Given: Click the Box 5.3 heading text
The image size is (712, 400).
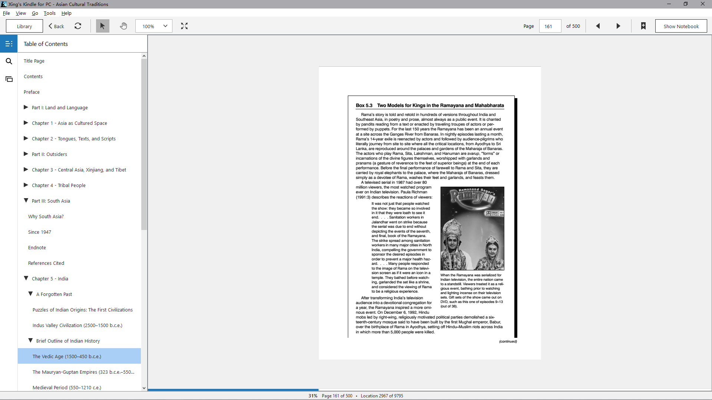Looking at the screenshot, I should click(x=429, y=105).
